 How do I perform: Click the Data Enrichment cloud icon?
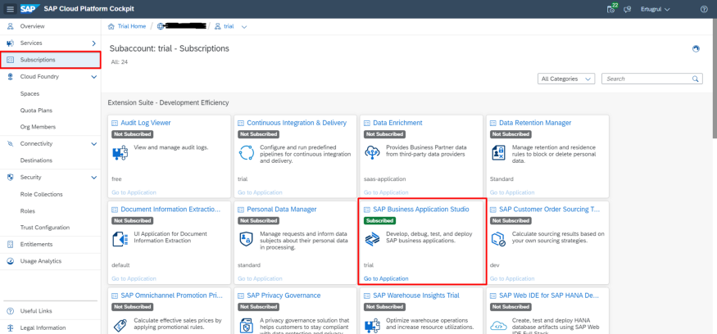372,152
